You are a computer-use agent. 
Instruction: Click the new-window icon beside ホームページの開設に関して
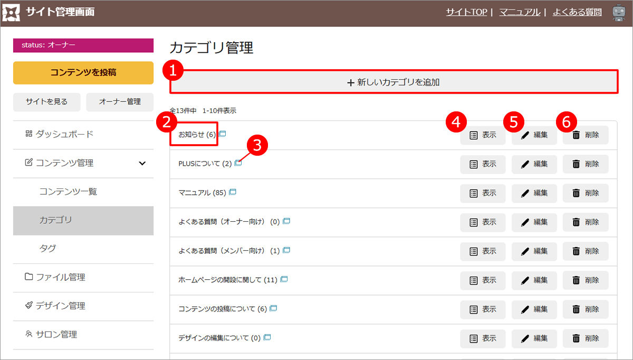pyautogui.click(x=284, y=279)
